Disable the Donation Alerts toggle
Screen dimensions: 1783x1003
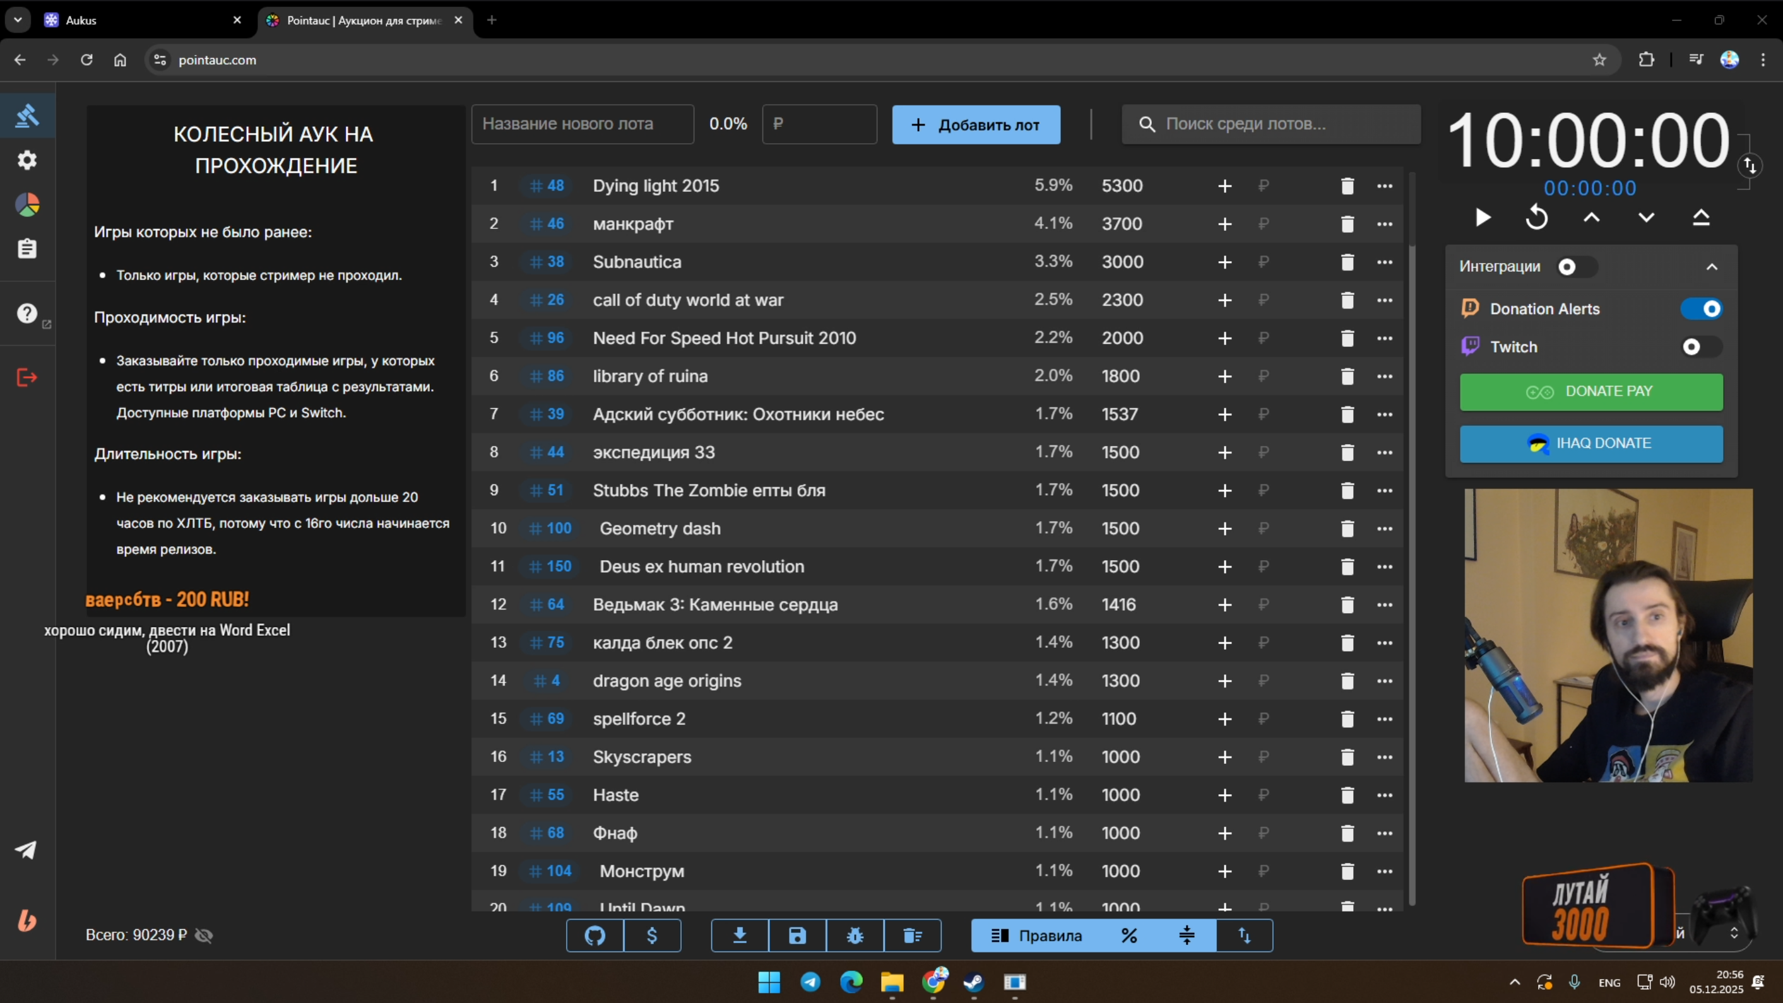click(1702, 308)
